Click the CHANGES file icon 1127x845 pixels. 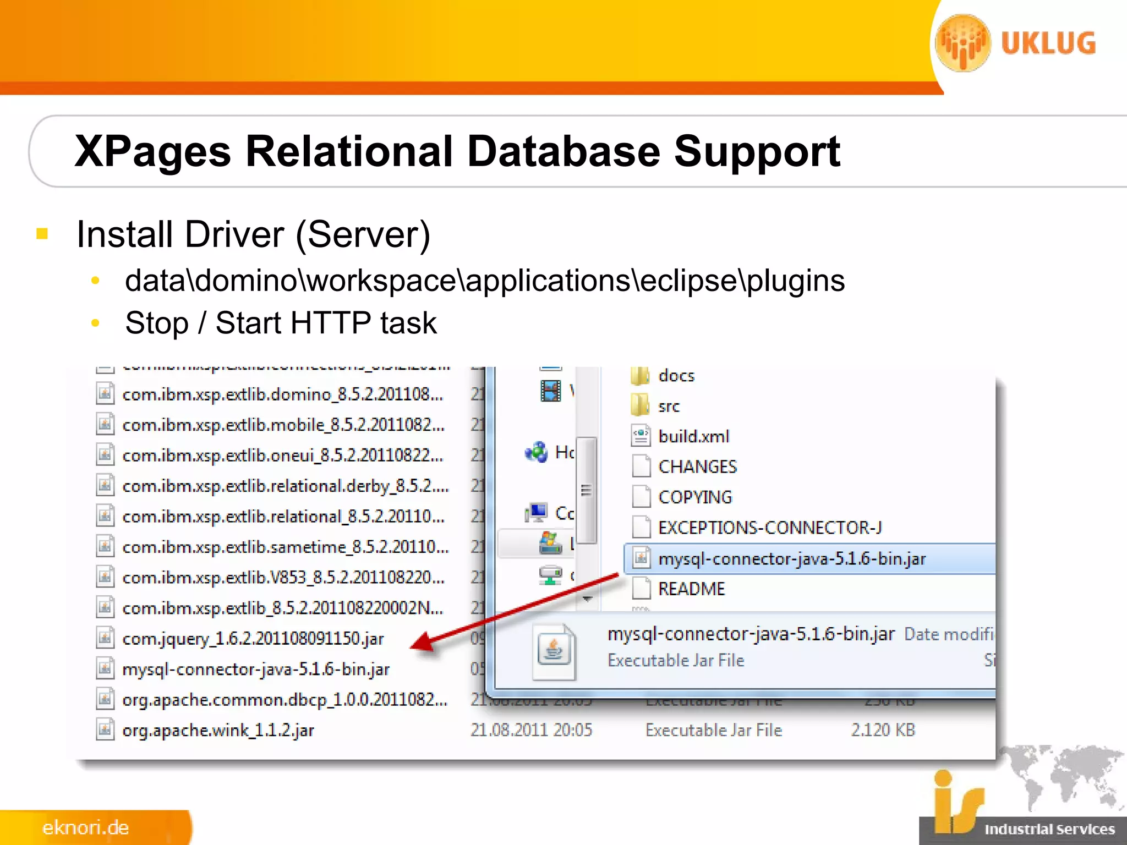641,467
